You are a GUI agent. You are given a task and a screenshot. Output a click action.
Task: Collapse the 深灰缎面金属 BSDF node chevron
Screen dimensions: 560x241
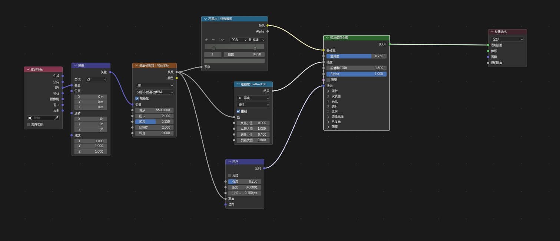(x=327, y=38)
